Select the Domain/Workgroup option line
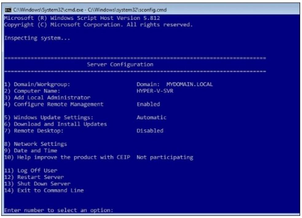This screenshot has height=218, width=302. coord(37,84)
